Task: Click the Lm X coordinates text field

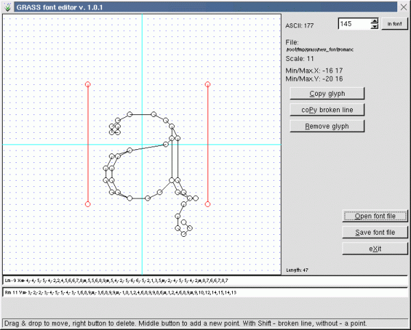Action: [206, 281]
